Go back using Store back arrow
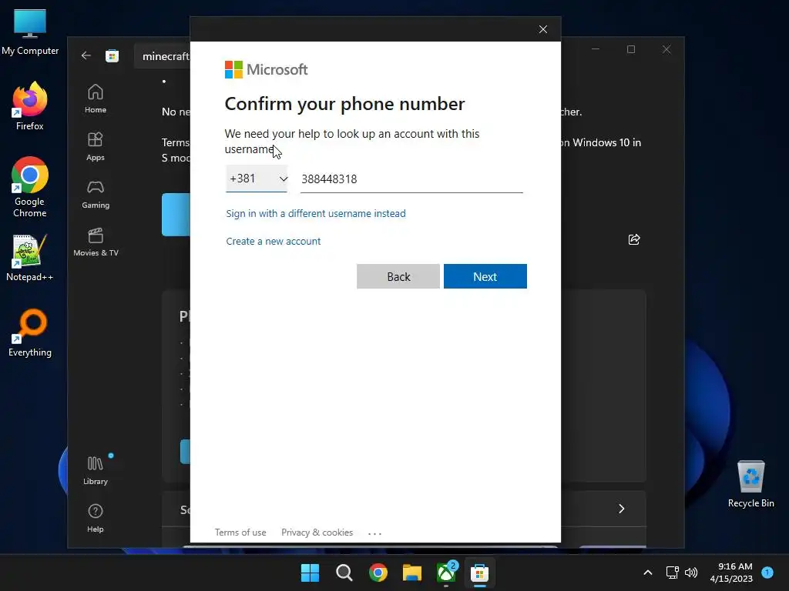The height and width of the screenshot is (591, 789). click(86, 55)
